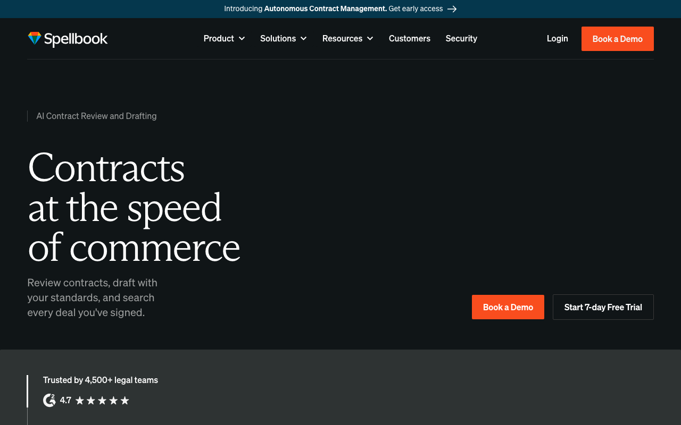
Task: Click the first rating star
Action: [x=80, y=401]
